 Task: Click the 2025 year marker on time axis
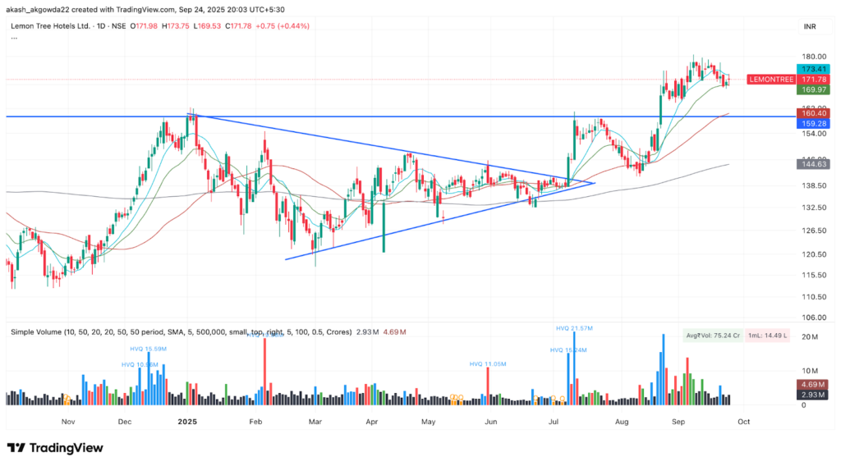pos(188,422)
